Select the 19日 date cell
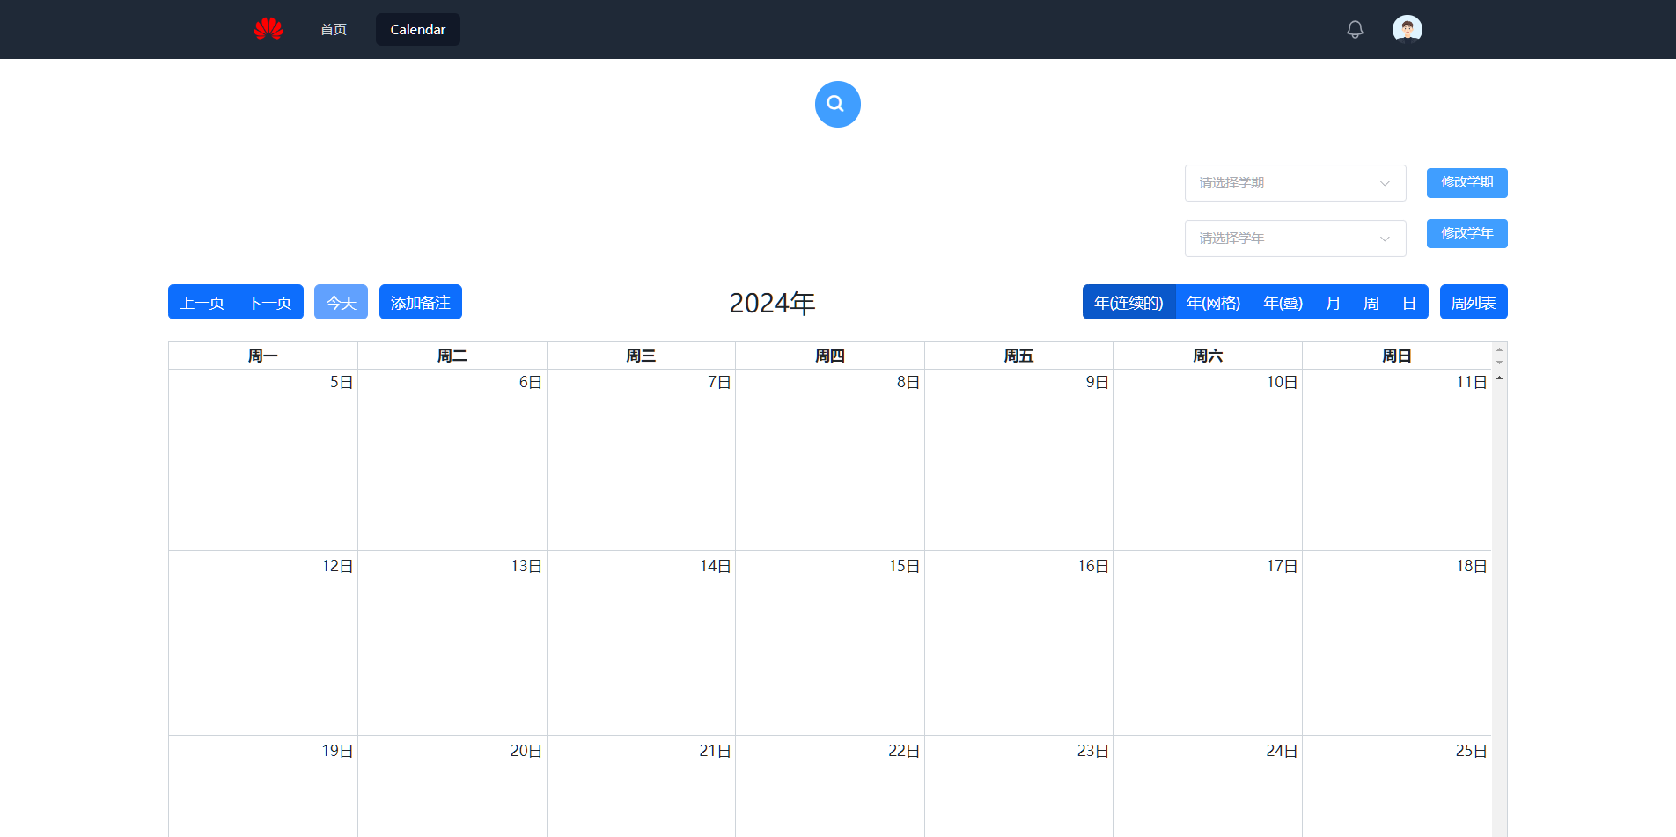Image resolution: width=1676 pixels, height=837 pixels. coord(263,787)
